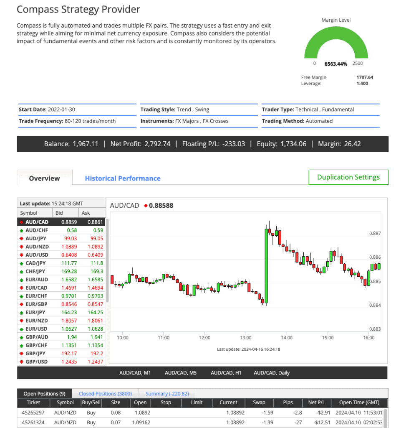The width and height of the screenshot is (396, 428).
Task: Sort positions by Open Time (GMT) column
Action: point(359,403)
